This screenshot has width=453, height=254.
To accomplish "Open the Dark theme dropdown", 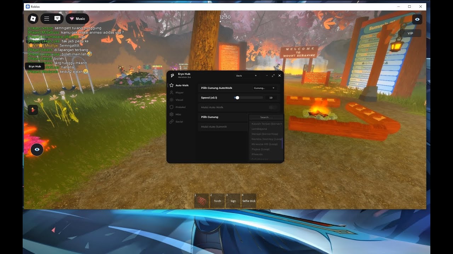I will pyautogui.click(x=247, y=75).
